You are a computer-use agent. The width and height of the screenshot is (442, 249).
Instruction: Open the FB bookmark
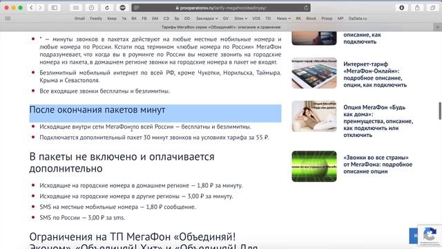(144, 19)
